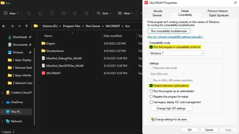Click the Copy icon in Explorer toolbar

point(40,13)
